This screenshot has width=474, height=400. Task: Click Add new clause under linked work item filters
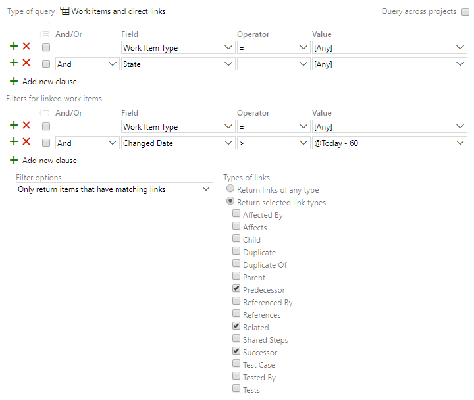tap(49, 161)
